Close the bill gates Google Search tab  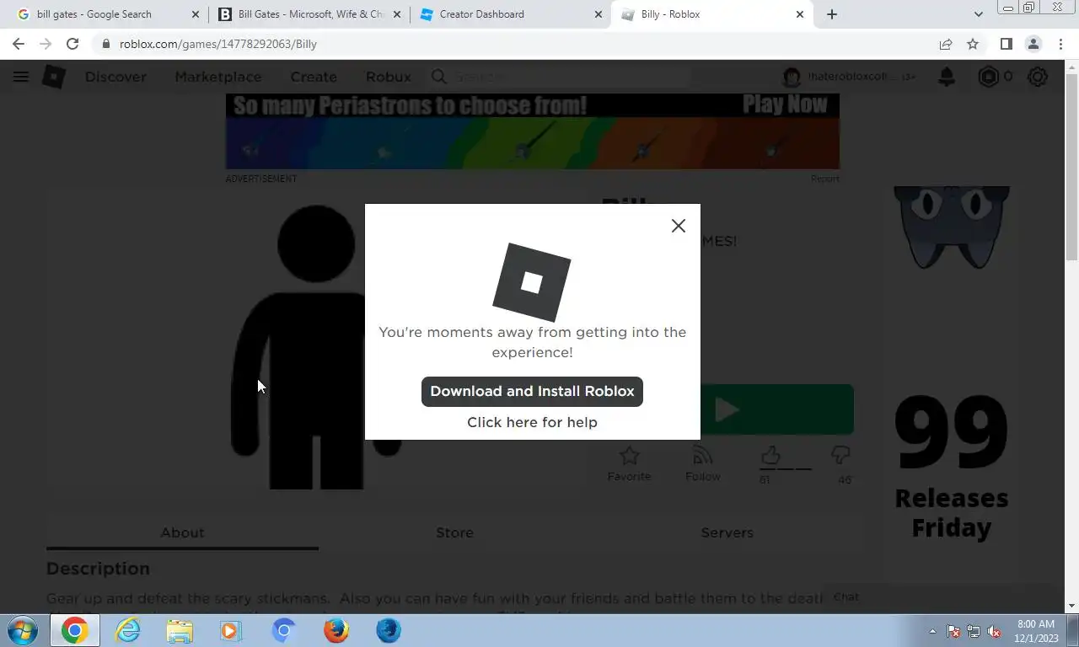tap(196, 14)
